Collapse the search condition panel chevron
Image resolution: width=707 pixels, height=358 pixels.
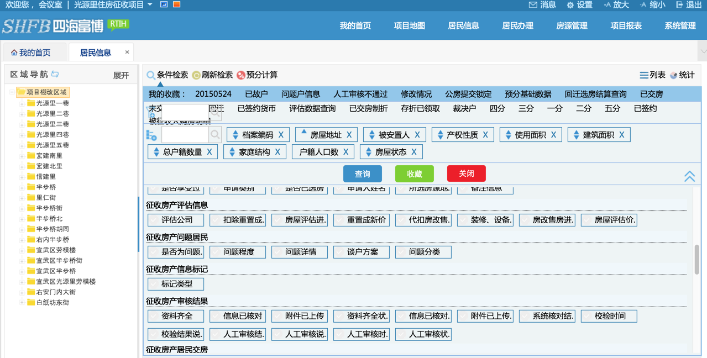tap(689, 176)
